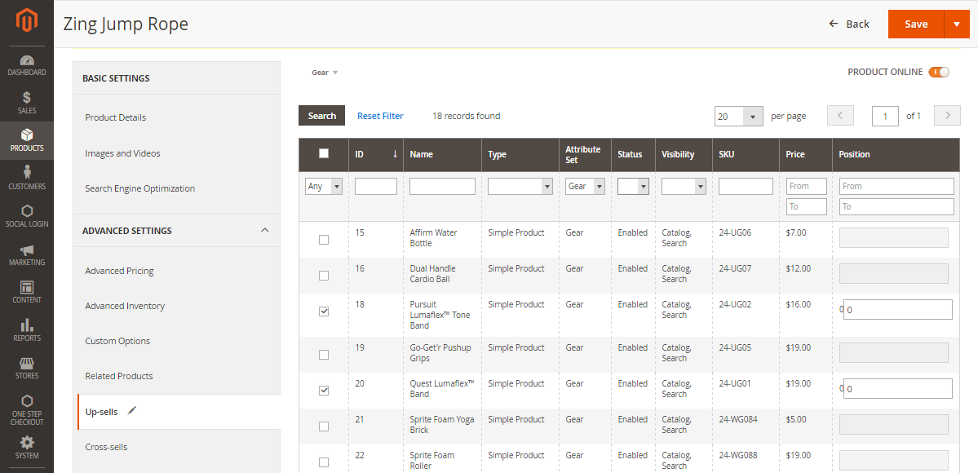The width and height of the screenshot is (978, 473).
Task: Click the edit pencil beside Up-sells
Action: [x=132, y=411]
